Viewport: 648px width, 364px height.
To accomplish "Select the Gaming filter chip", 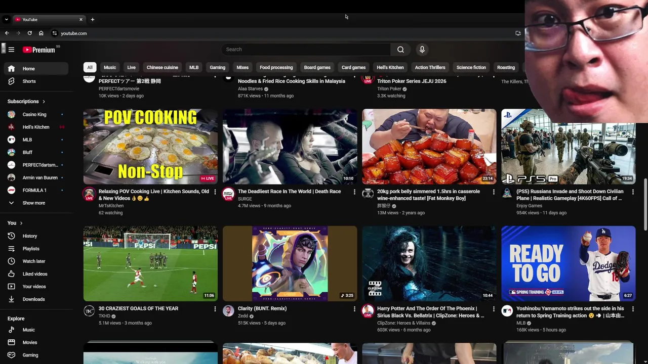I will 218,67.
